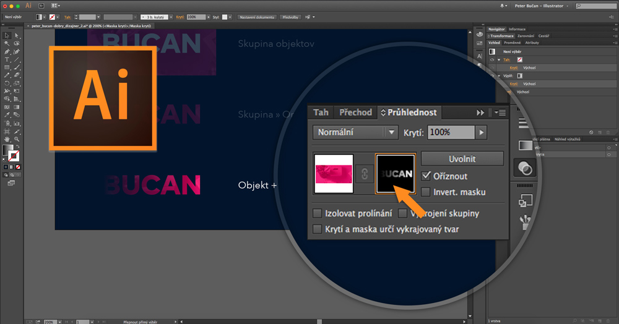Screen dimensions: 619x324
Task: Select the Rotate tool
Action: (x=7, y=83)
